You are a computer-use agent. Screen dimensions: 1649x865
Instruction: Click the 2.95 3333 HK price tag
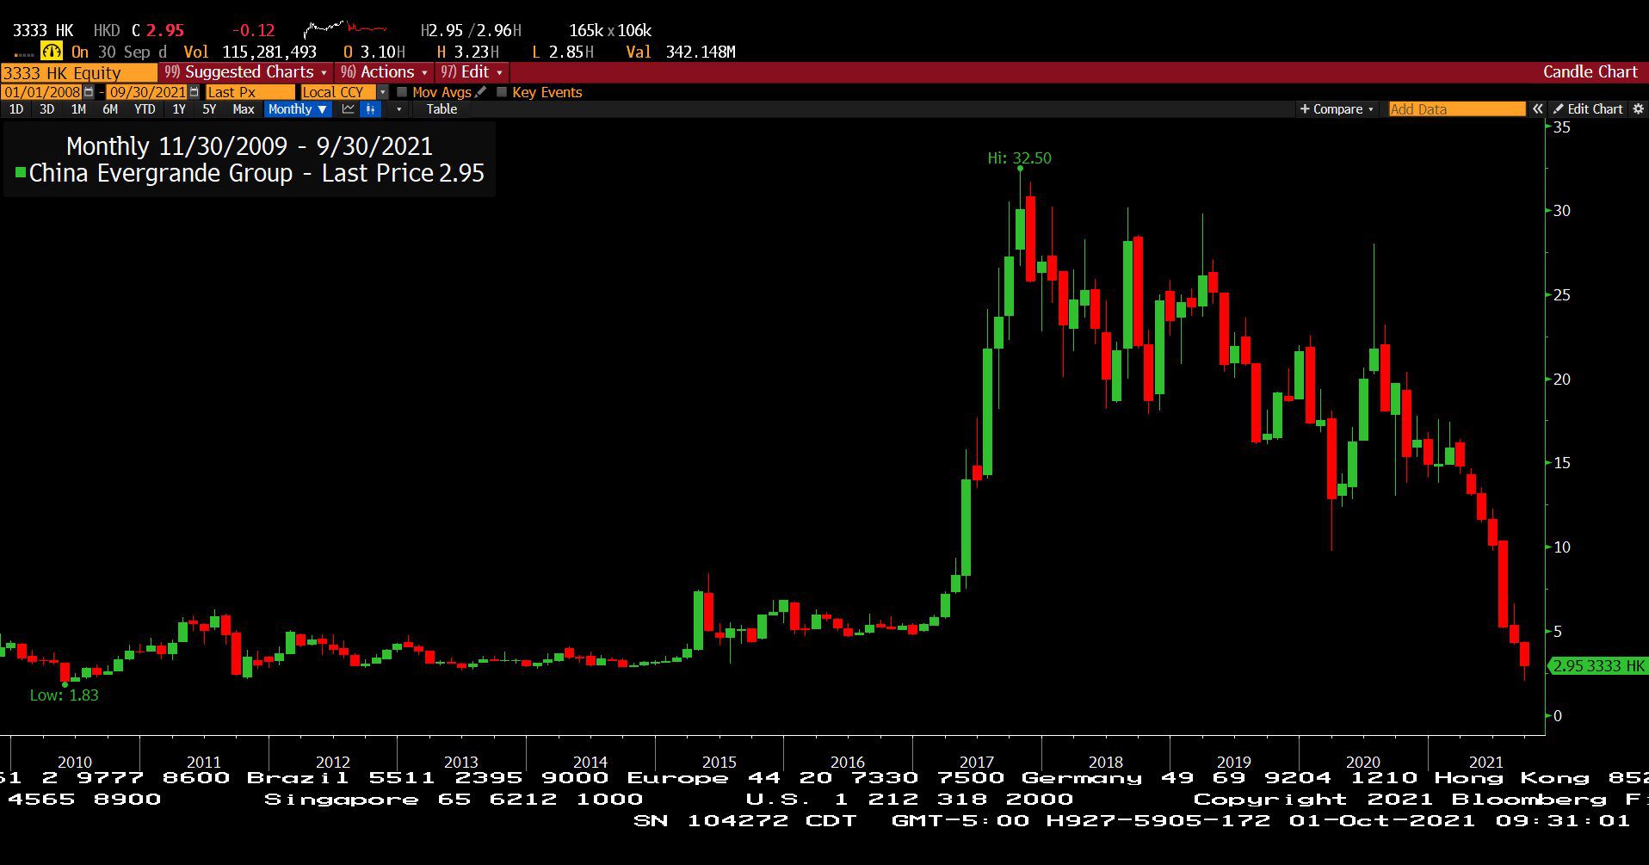tap(1598, 665)
